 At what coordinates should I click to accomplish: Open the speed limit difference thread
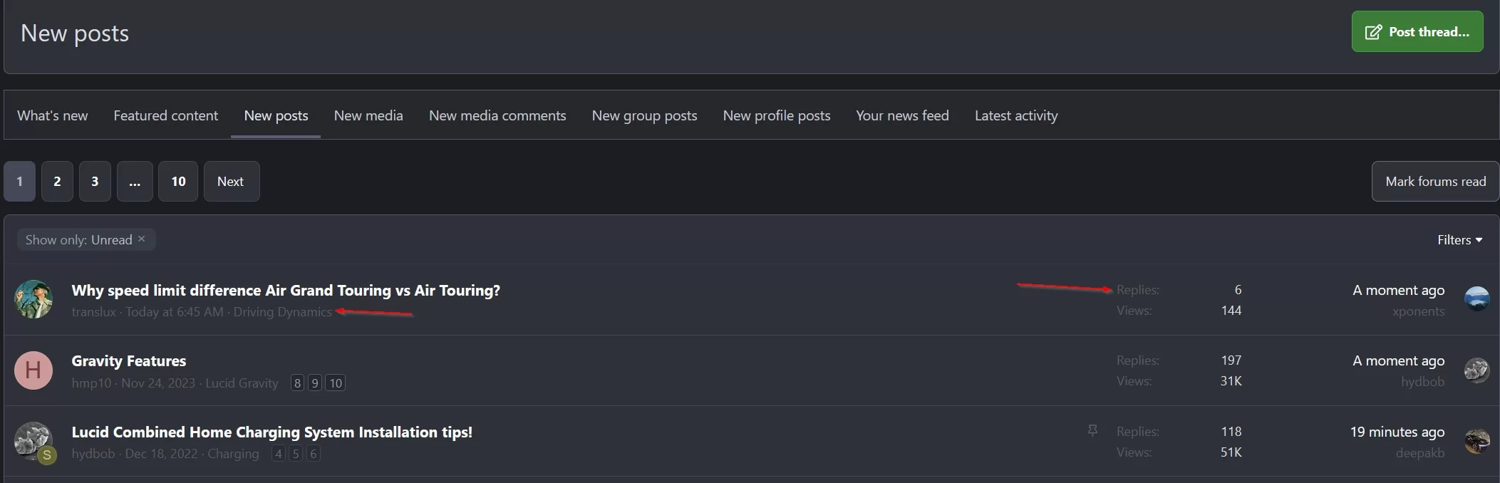pos(286,290)
